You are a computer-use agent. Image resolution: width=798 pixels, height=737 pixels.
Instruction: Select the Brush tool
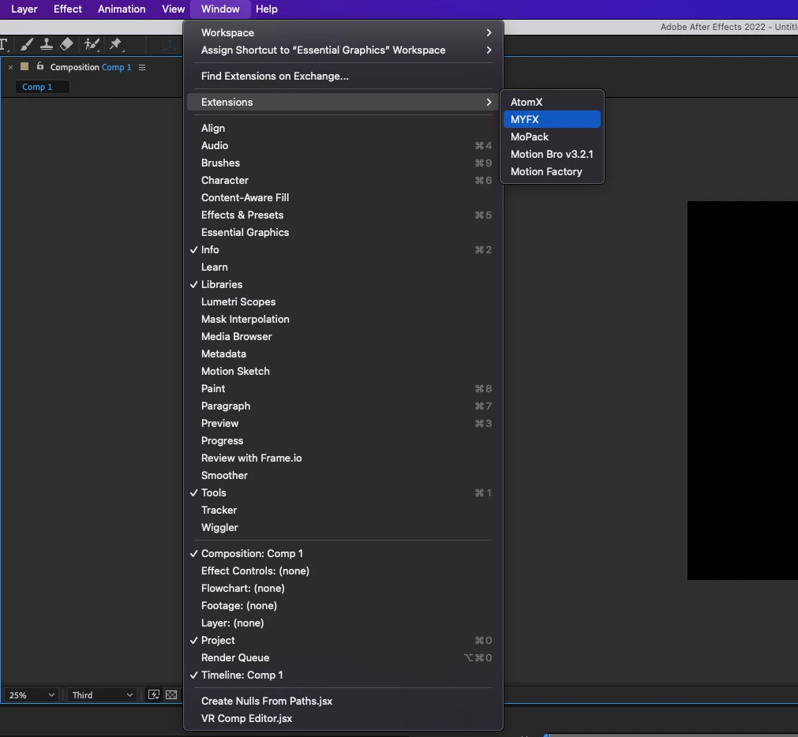27,44
